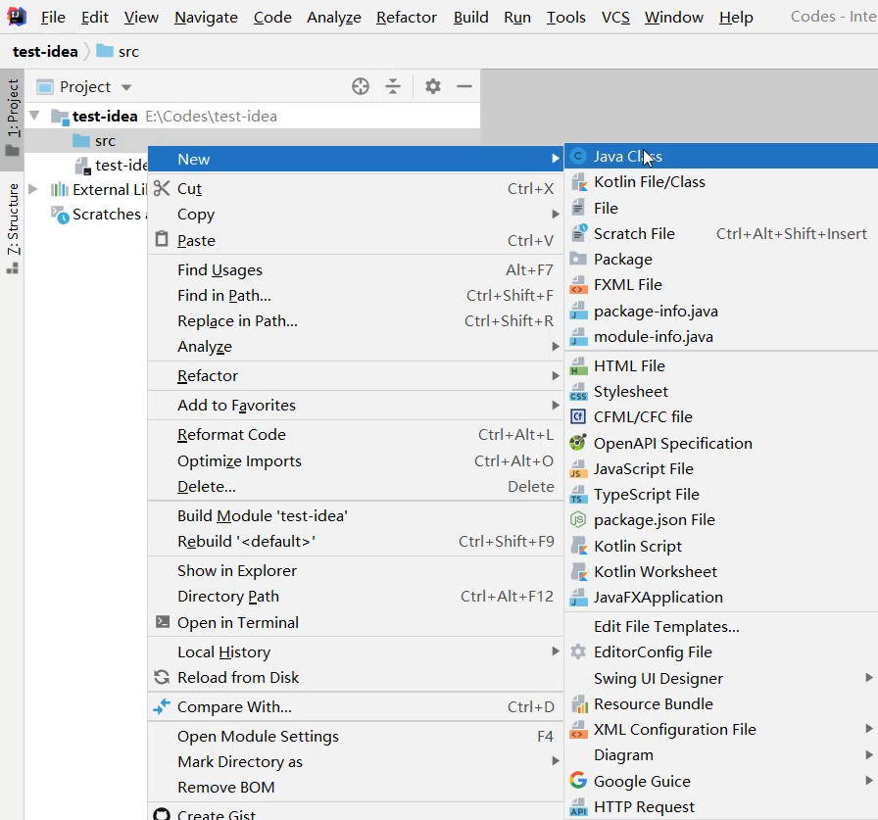This screenshot has width=878, height=820.
Task: Open the Build menu in menu bar
Action: click(470, 18)
